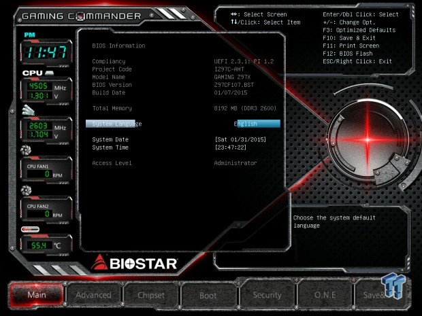
Task: Click the thermometer temperature icon
Action: click(30, 229)
